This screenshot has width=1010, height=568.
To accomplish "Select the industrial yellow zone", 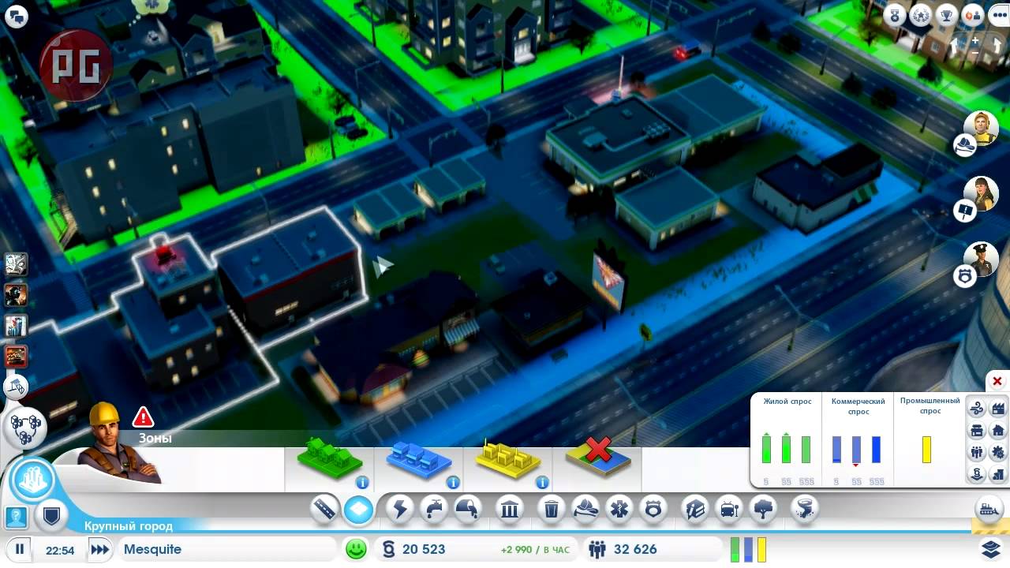I will [508, 458].
